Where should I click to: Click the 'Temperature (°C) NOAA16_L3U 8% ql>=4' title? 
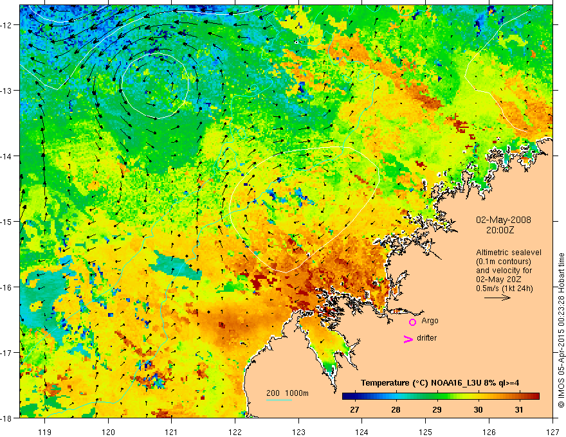pyautogui.click(x=440, y=383)
